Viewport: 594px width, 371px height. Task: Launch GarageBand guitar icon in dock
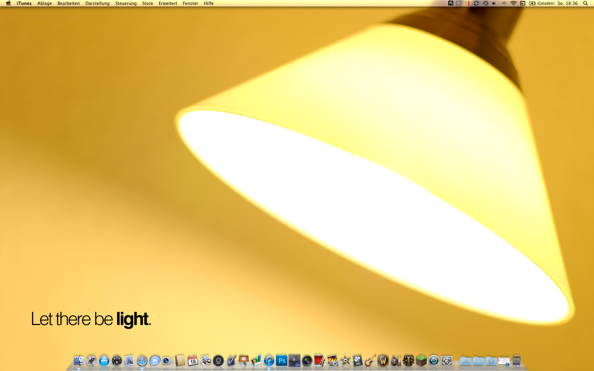(370, 360)
